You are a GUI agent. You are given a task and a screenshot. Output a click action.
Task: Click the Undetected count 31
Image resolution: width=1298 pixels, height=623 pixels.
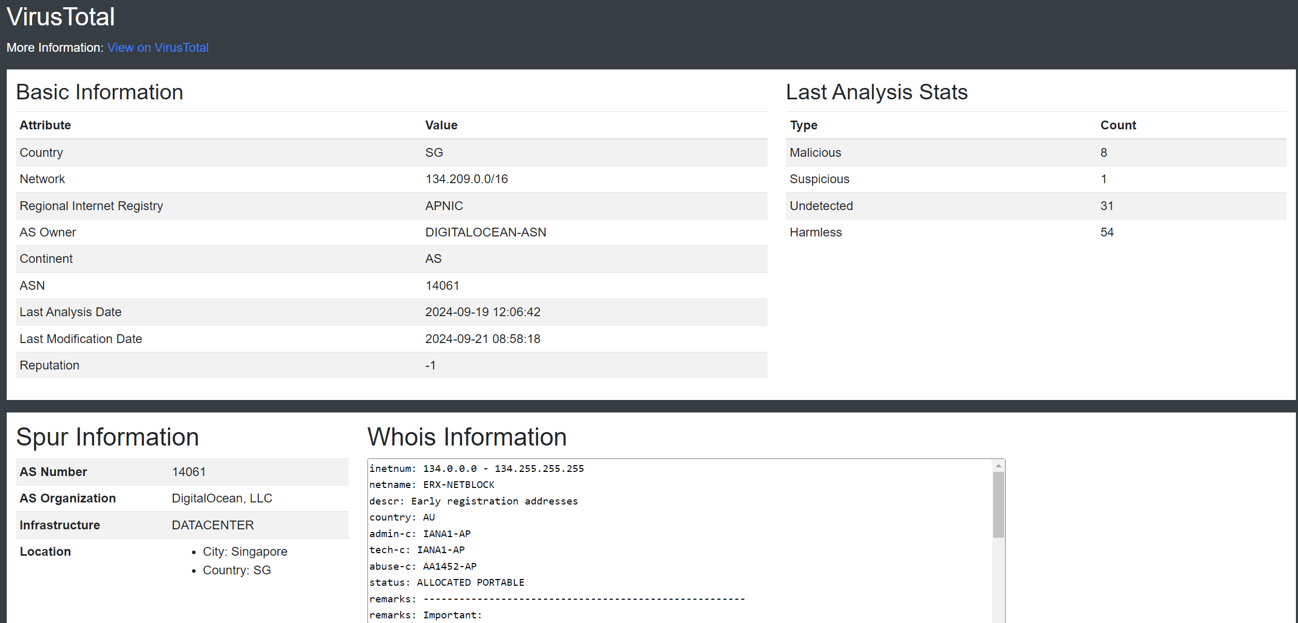1107,206
